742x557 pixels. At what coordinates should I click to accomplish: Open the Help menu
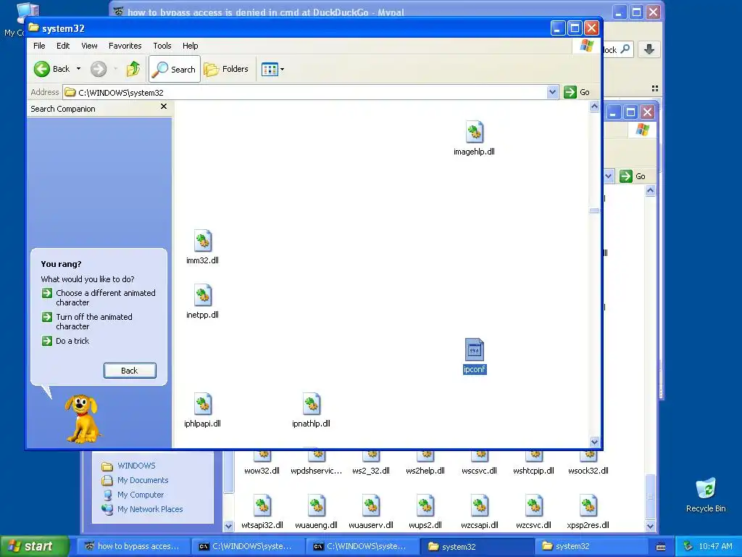tap(191, 46)
